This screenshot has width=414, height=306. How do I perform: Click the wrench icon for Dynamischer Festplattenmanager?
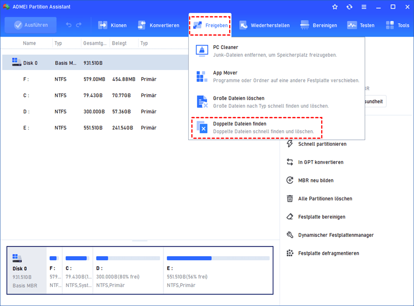coord(290,235)
